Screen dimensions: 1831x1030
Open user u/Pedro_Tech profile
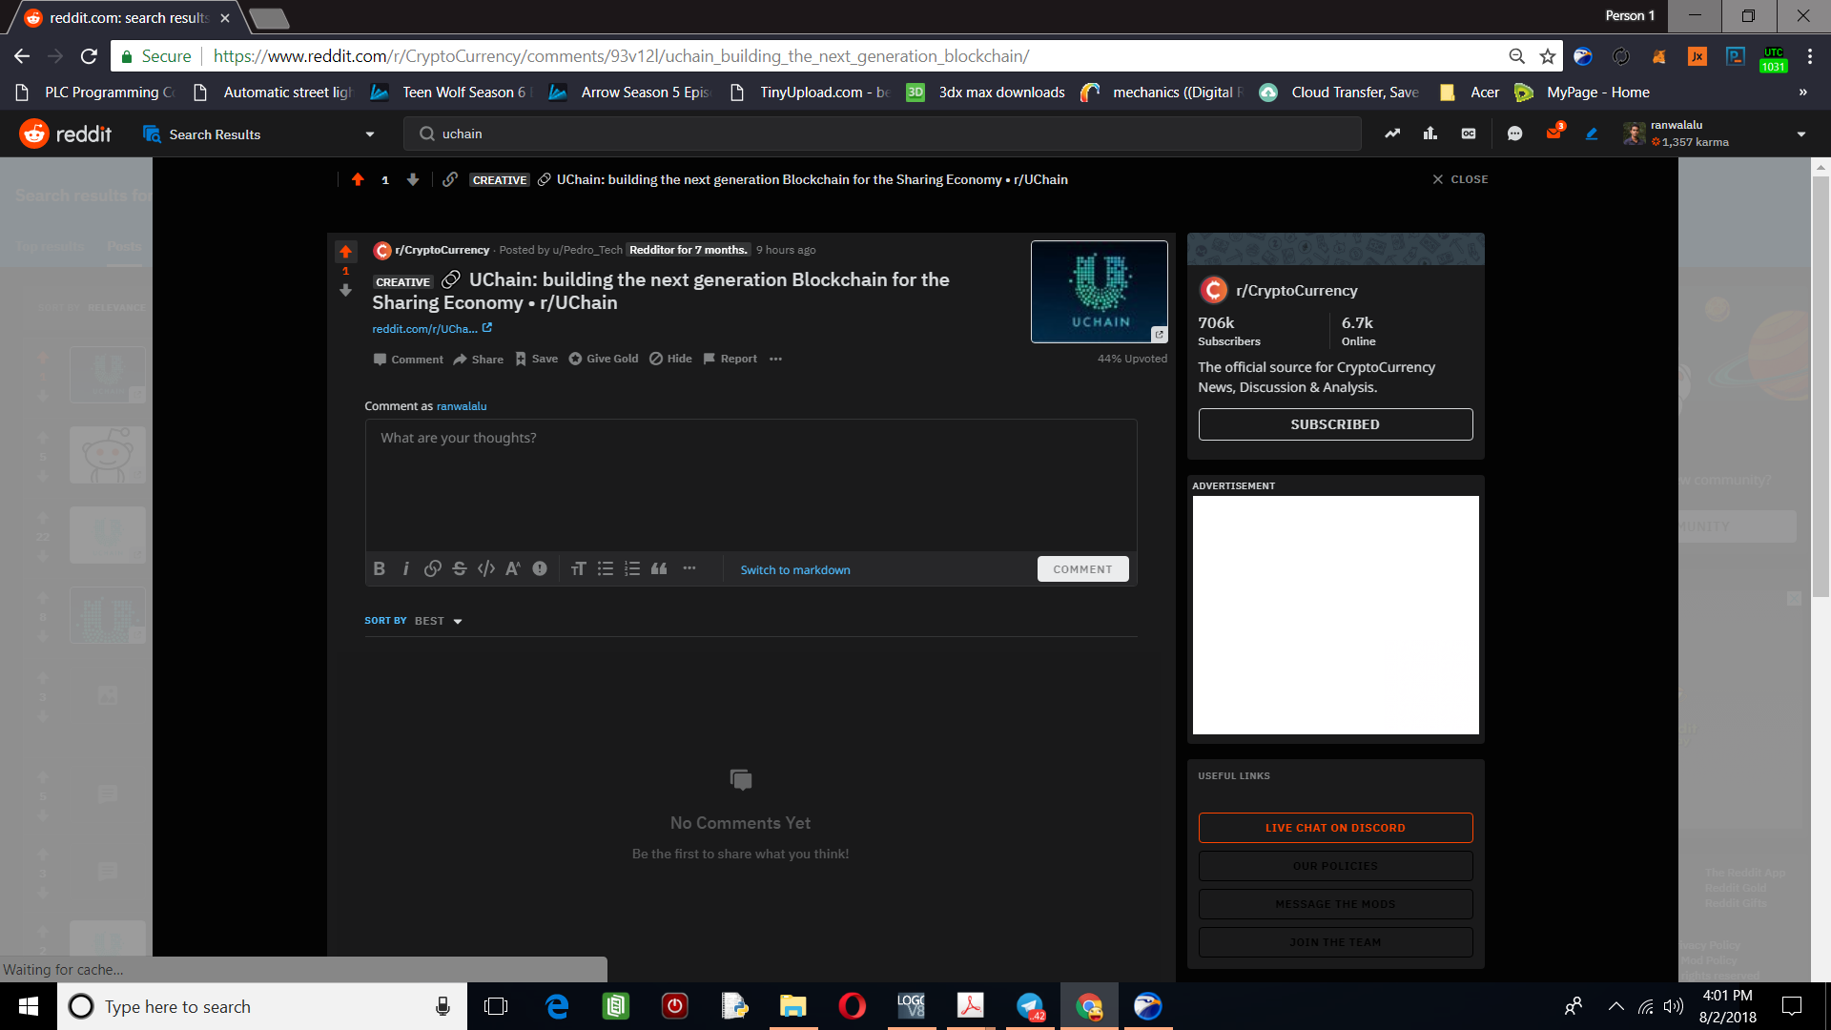587,250
